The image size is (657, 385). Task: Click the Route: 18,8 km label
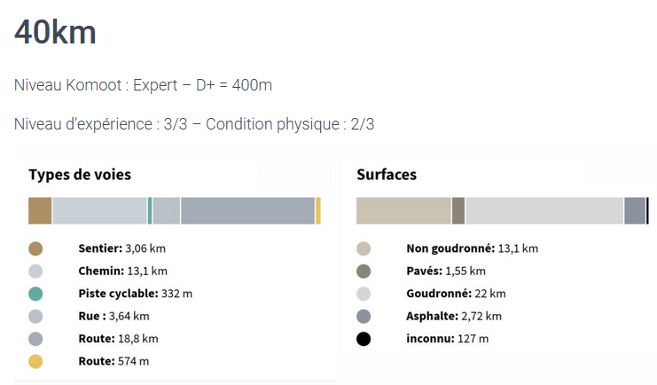click(x=118, y=339)
